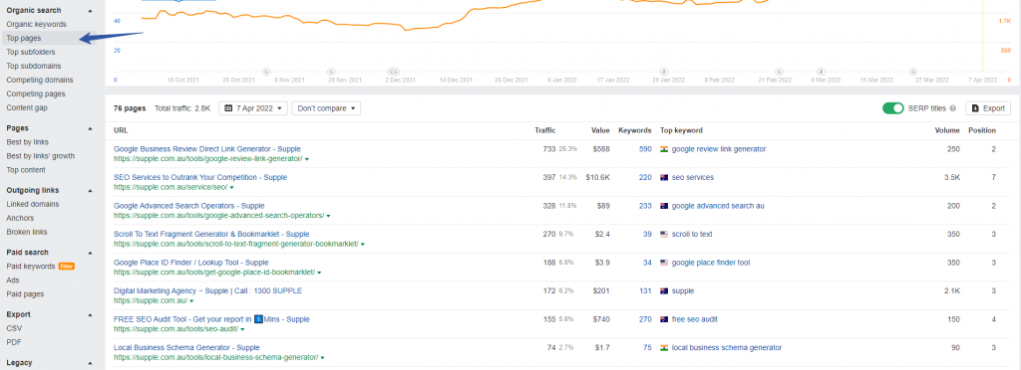This screenshot has width=1021, height=370.
Task: Toggle the SERP titles switch
Action: click(x=892, y=108)
